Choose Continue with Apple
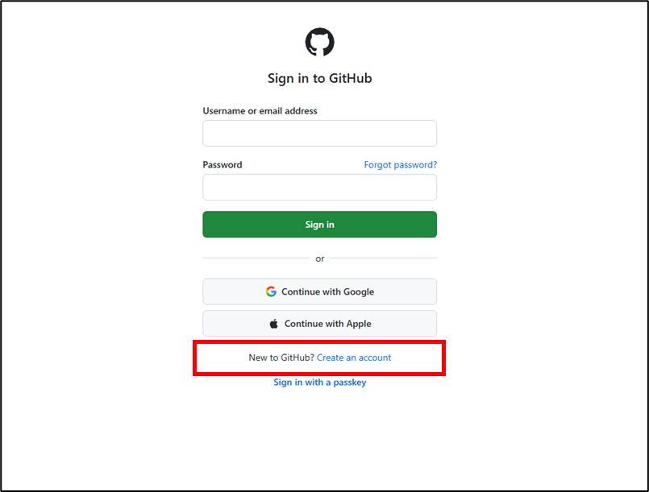Viewport: 649px width, 492px height. pos(319,324)
